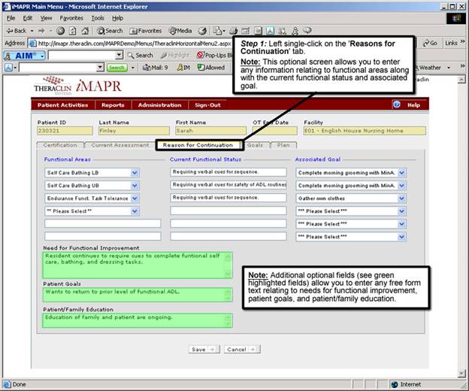Viewport: 469px width, 391px height.
Task: Expand the Self Care Bathing LB dropdown
Action: pyautogui.click(x=135, y=172)
